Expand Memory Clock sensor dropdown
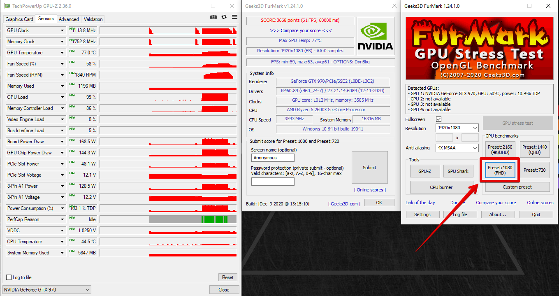Image resolution: width=559 pixels, height=296 pixels. [63, 42]
